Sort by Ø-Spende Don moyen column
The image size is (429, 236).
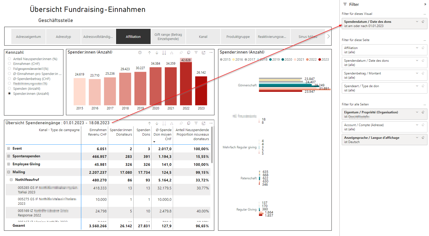pyautogui.click(x=163, y=134)
